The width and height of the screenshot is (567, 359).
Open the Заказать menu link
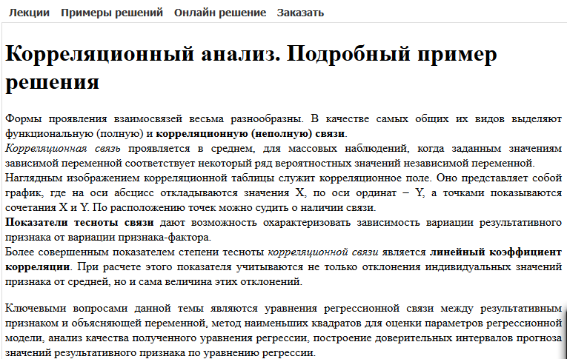point(300,13)
